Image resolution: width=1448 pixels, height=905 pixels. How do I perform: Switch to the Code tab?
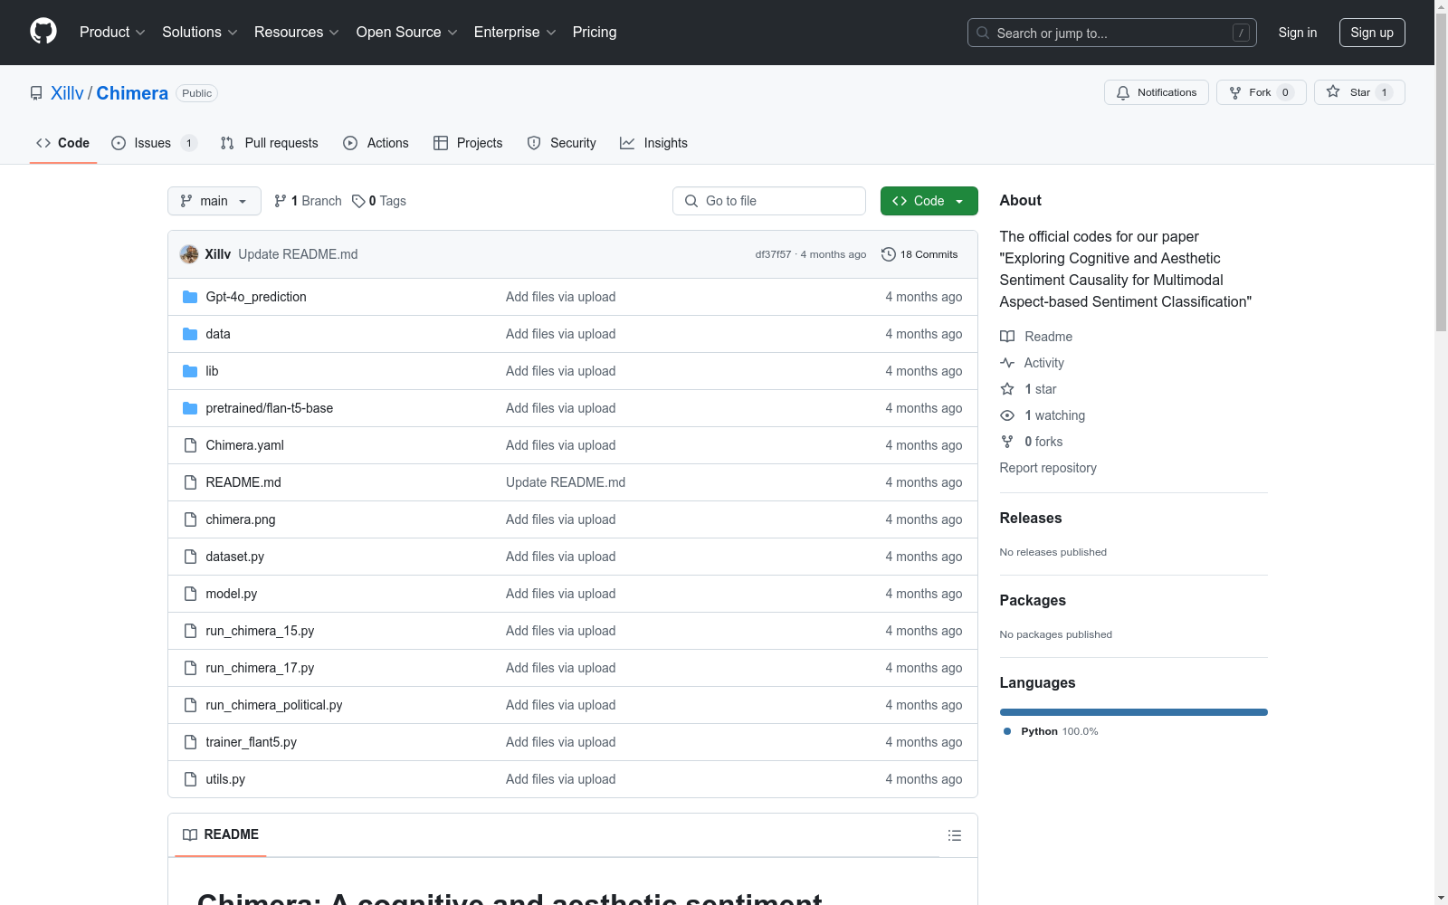(62, 143)
